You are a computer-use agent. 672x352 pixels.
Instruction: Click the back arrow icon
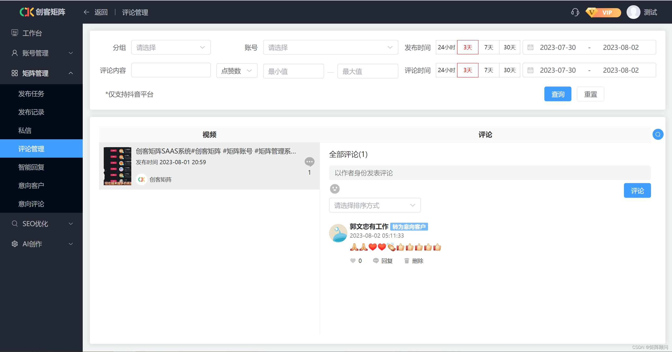coord(86,12)
